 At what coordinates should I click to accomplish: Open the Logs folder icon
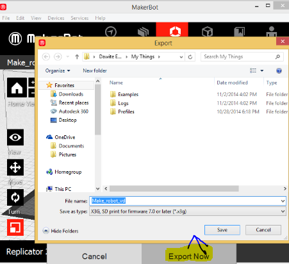(x=113, y=103)
